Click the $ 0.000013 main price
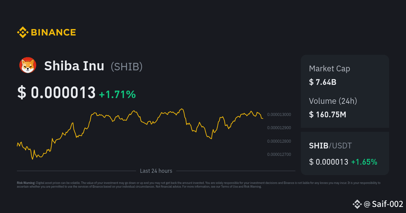Screen dimensions: 406x213 pyautogui.click(x=57, y=93)
